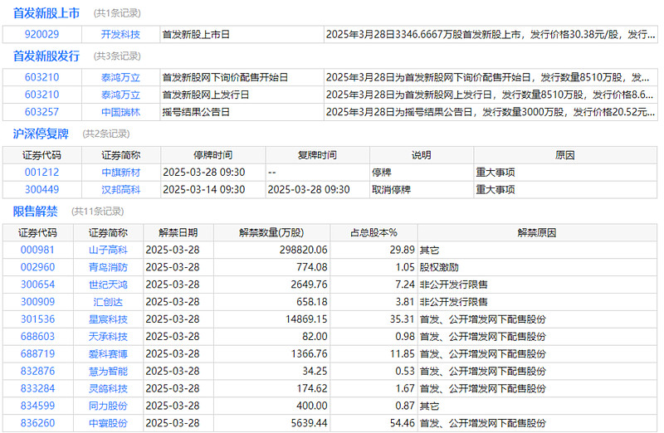Select the 首发新股网上发行日 event cell

(242, 95)
